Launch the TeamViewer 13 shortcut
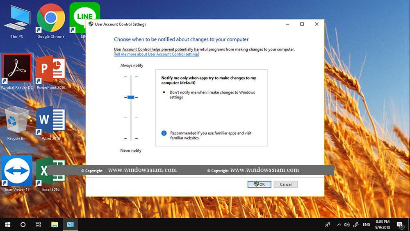This screenshot has height=231, width=410. coord(17,172)
